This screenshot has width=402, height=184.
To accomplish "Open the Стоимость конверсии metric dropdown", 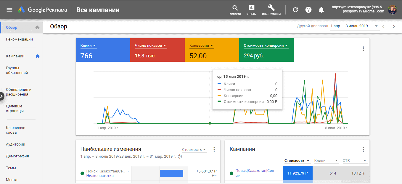I will click(x=266, y=46).
